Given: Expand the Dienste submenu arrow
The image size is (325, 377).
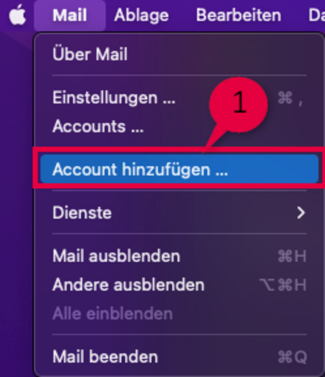Looking at the screenshot, I should click(x=301, y=213).
